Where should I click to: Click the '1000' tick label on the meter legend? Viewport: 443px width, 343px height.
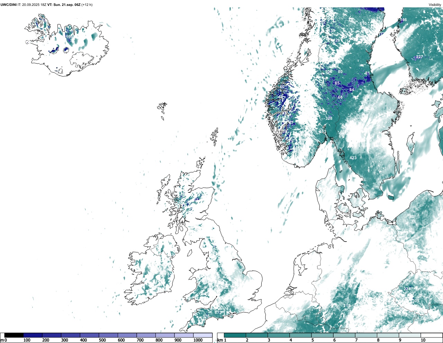click(198, 340)
